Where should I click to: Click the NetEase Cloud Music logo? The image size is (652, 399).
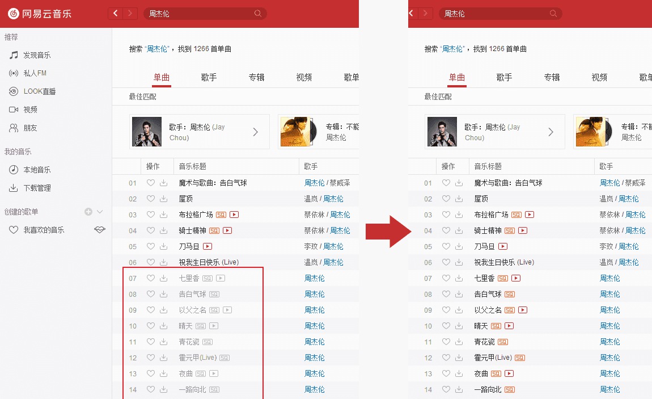pyautogui.click(x=40, y=13)
